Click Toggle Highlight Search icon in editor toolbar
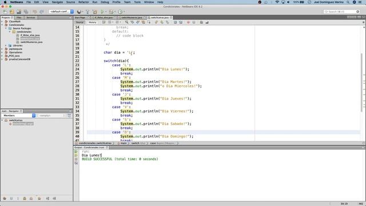Image resolution: width=366 pixels, height=206 pixels. (144, 22)
